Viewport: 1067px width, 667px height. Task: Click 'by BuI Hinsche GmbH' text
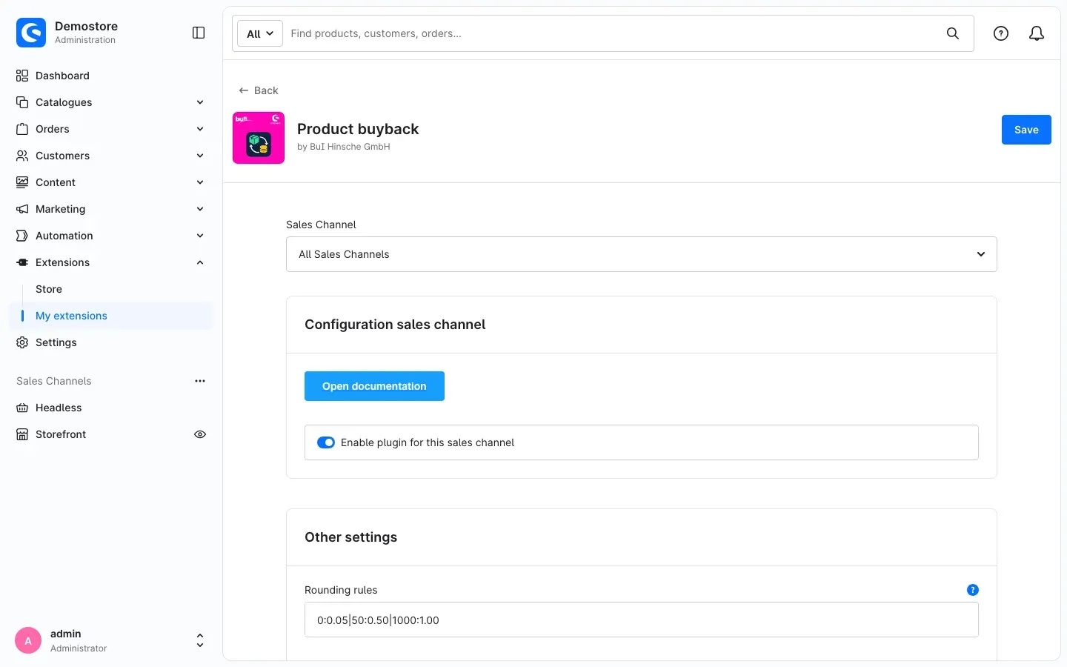[x=344, y=147]
